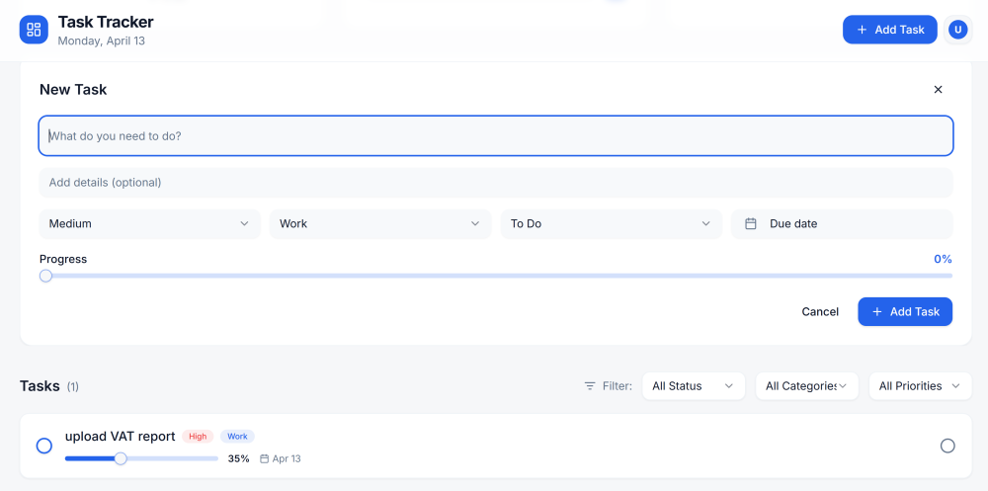Click the calendar icon in Due date field
The width and height of the screenshot is (988, 491).
point(751,223)
